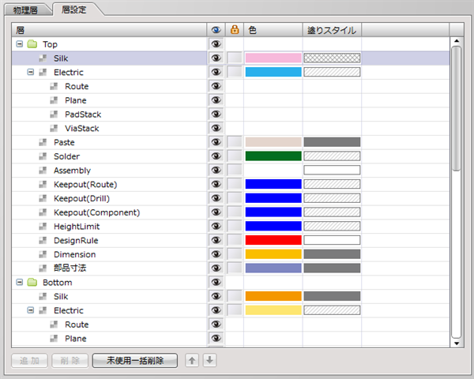Image resolution: width=474 pixels, height=379 pixels.
Task: Hide the Solder layer via eye
Action: pos(215,156)
